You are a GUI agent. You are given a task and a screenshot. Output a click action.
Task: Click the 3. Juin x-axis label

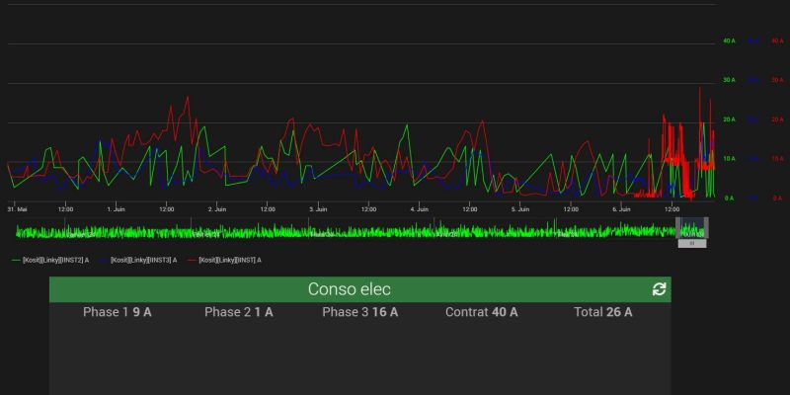coord(318,209)
